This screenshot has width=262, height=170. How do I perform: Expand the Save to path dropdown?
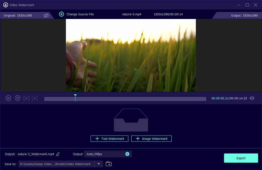(99, 164)
